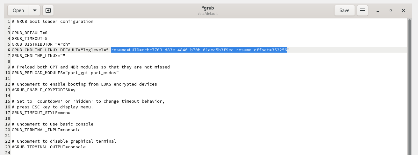
Task: Maximize the editor window
Action: (391, 10)
